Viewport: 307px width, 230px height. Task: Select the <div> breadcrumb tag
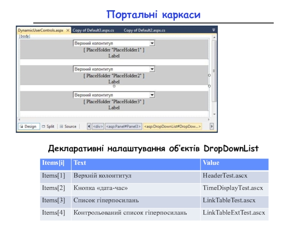pos(98,127)
